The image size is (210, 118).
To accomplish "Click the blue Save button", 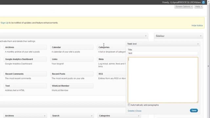I will [x=194, y=110].
